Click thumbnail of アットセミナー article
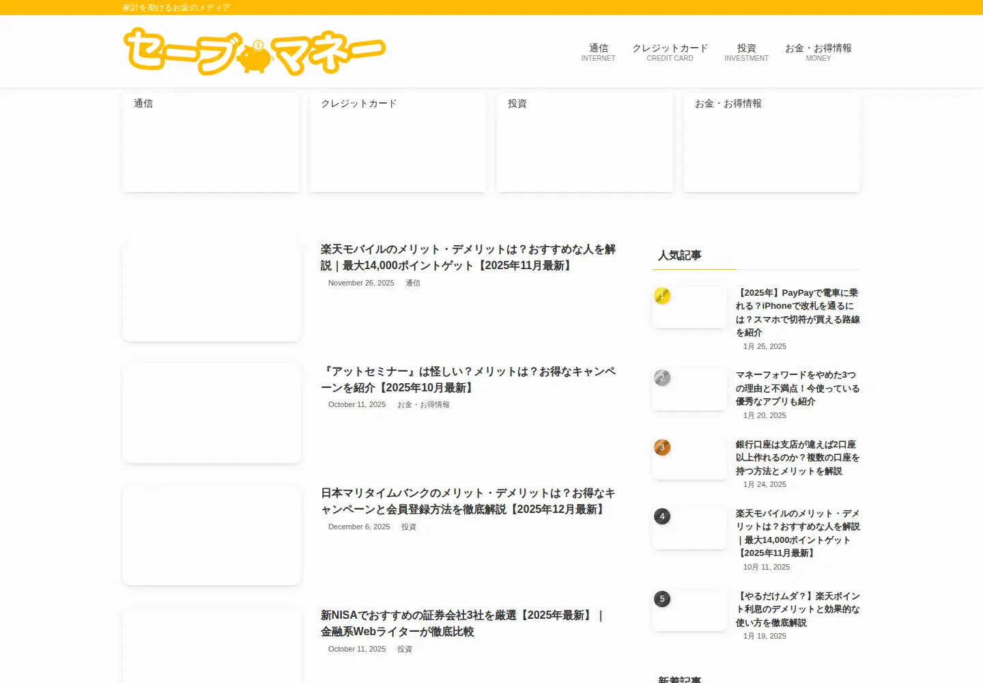This screenshot has width=983, height=683. [x=212, y=414]
